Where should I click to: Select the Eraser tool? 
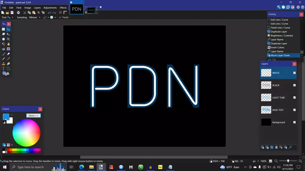(x=8, y=54)
